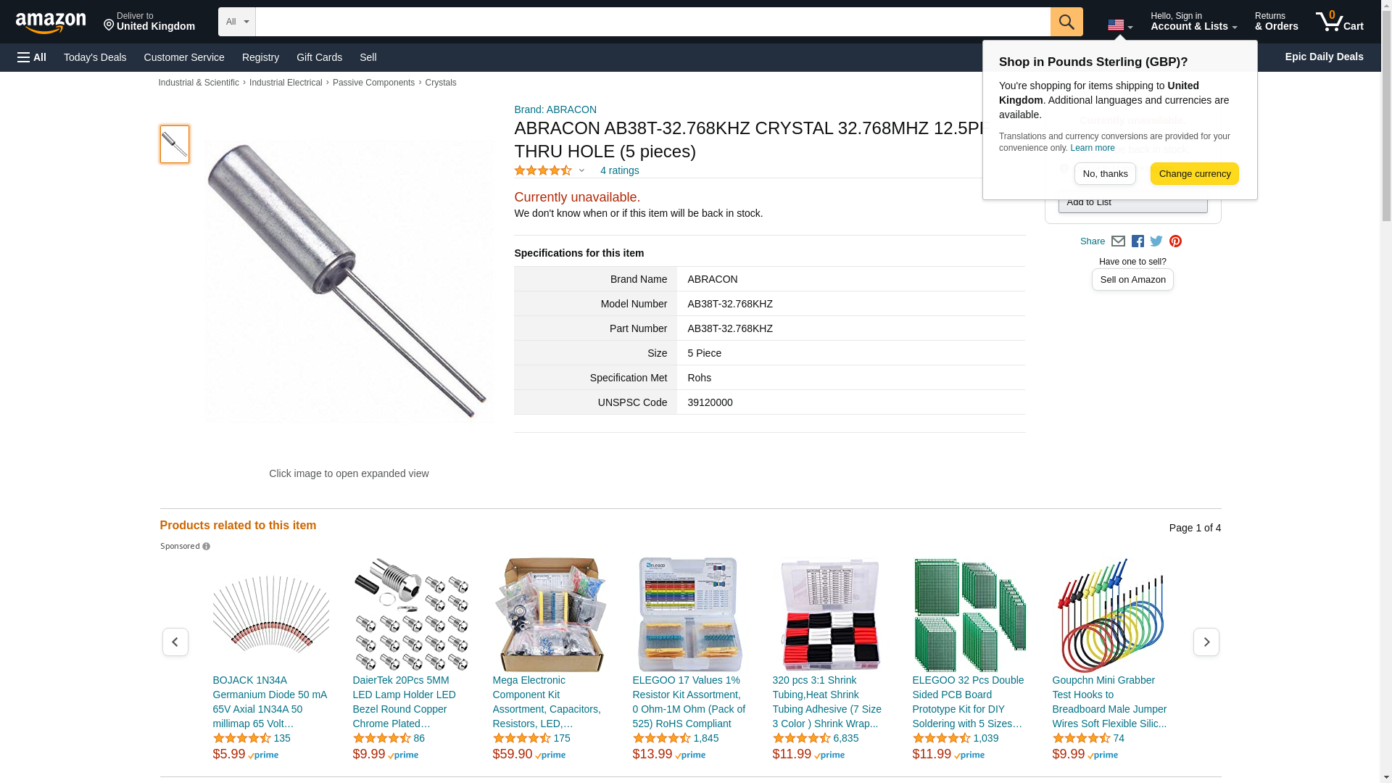The width and height of the screenshot is (1392, 783).
Task: Expand the search category All dropdown
Action: point(237,22)
